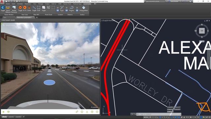Open the Output ribbon tab
The image size is (211, 119).
point(47,4)
